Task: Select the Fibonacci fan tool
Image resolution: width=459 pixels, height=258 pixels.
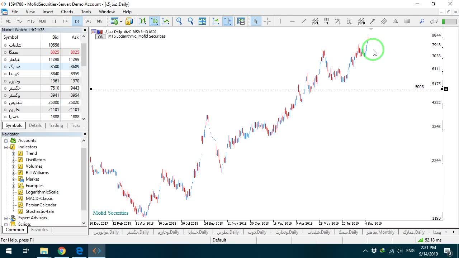Action: [338, 21]
